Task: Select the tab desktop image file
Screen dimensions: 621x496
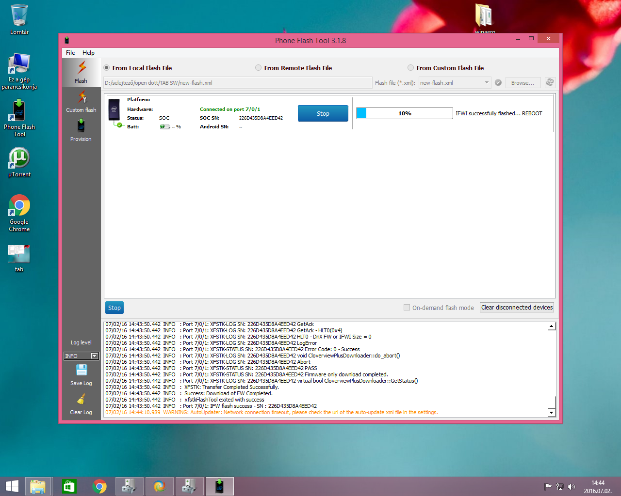Action: pyautogui.click(x=19, y=258)
